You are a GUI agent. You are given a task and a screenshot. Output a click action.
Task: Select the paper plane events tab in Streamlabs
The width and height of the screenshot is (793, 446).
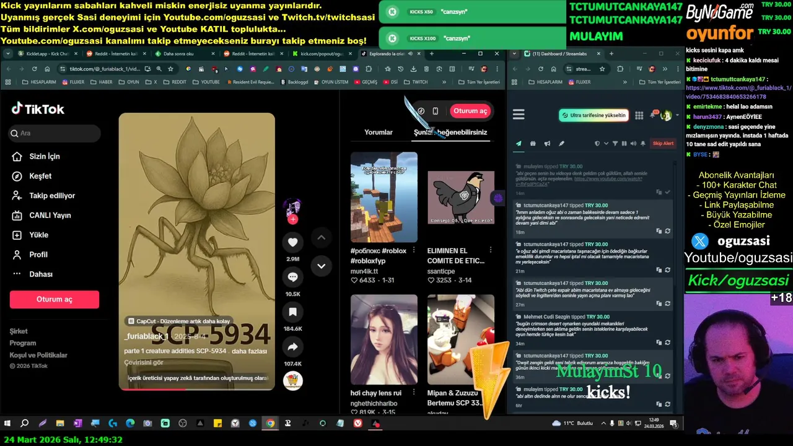[519, 144]
